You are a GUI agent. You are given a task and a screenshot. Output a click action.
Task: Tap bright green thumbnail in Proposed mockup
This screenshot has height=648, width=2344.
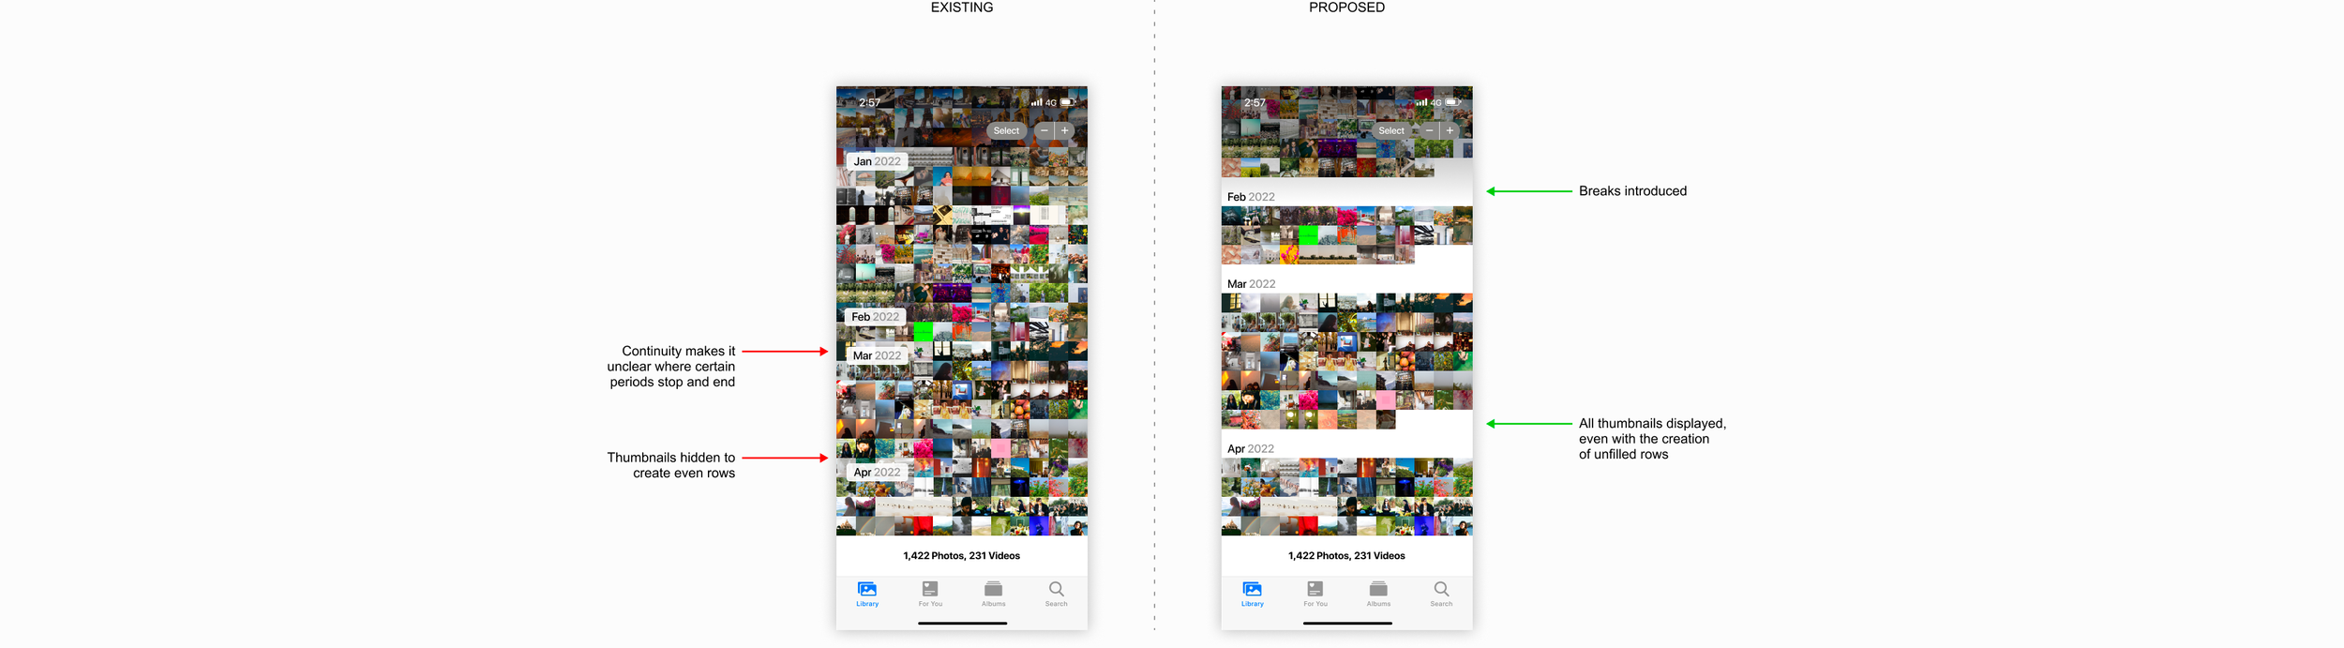[x=1308, y=234]
